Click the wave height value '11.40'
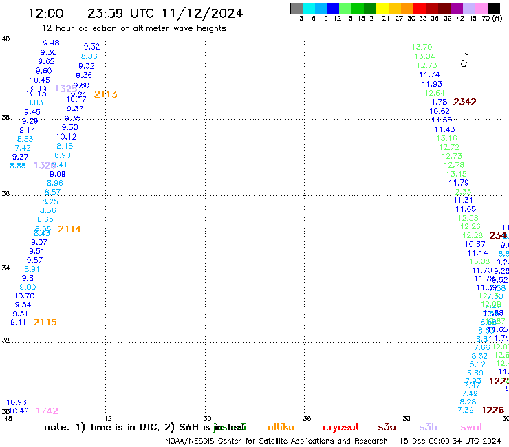Screen dimensions: 509x447 (x=444, y=129)
